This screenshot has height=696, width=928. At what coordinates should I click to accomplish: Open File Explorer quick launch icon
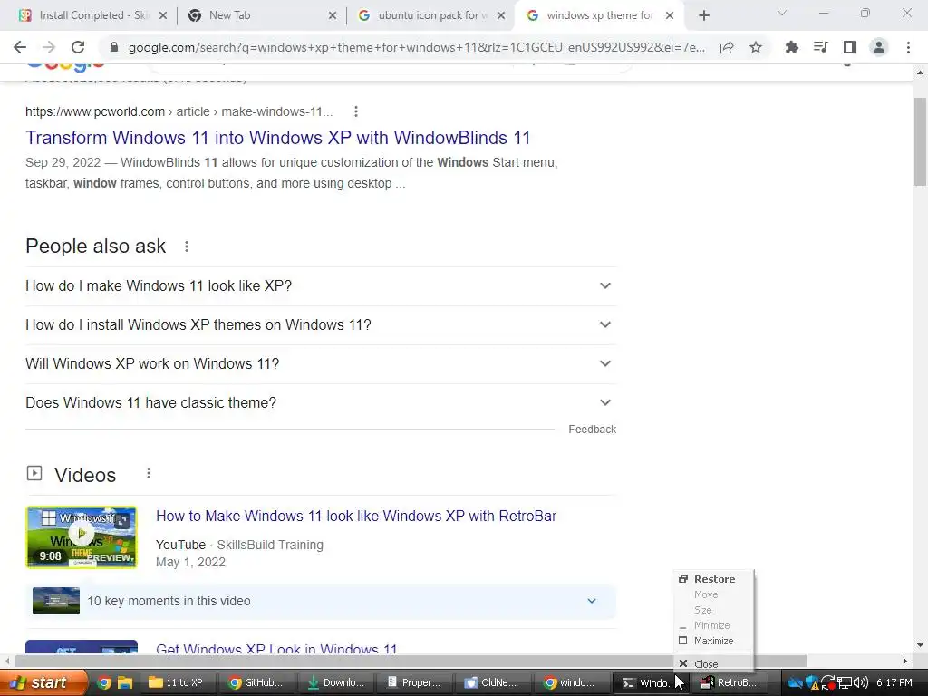coord(125,682)
